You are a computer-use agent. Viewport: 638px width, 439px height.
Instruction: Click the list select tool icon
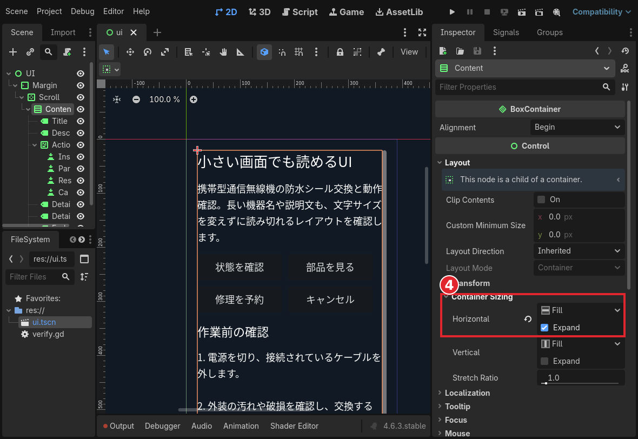188,52
